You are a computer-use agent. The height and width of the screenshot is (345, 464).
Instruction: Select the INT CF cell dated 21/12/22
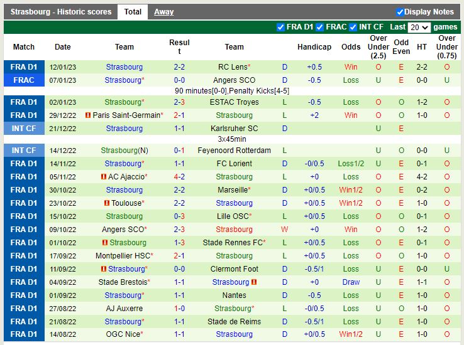(x=24, y=129)
